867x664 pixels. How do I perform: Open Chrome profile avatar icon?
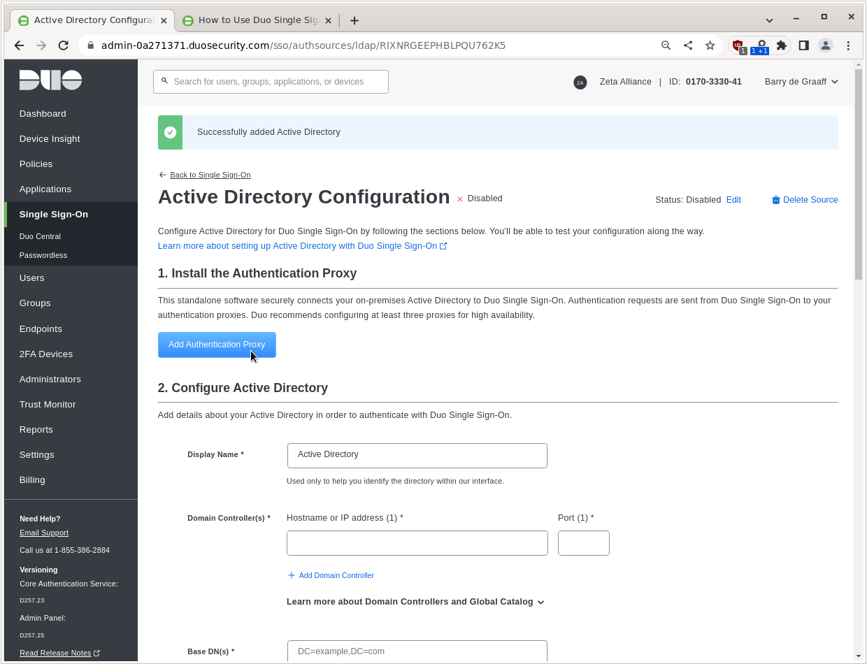pyautogui.click(x=826, y=45)
